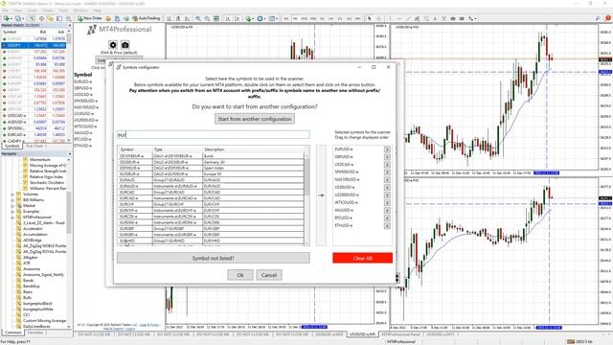Click the New Order toolbar button
This screenshot has width=613, height=345.
(90, 18)
